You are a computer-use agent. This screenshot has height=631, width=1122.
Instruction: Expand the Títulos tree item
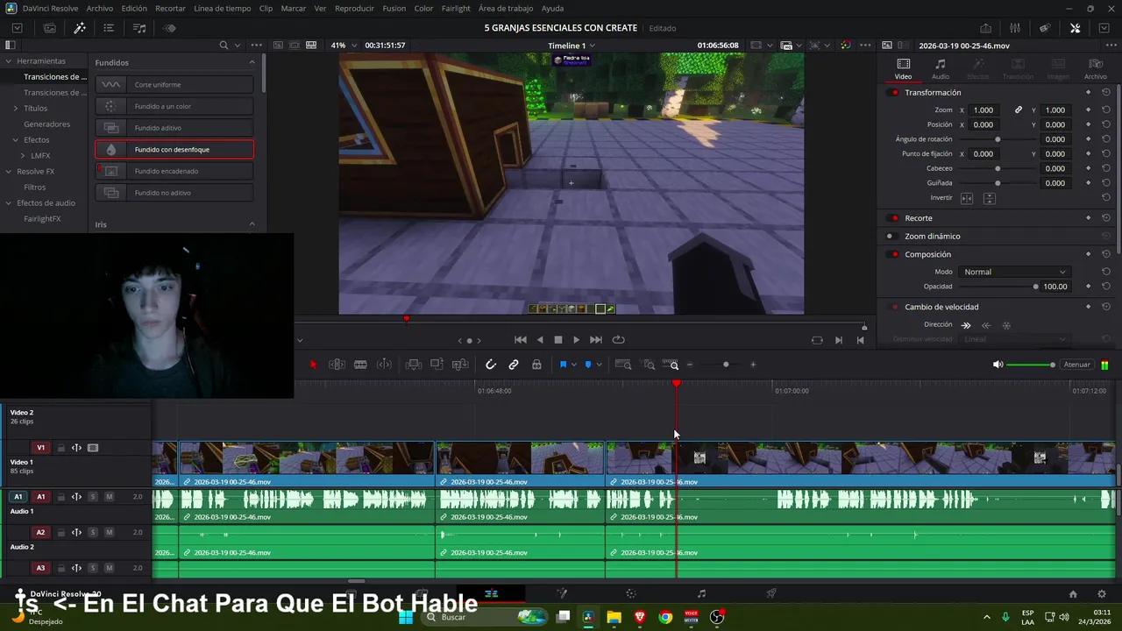pyautogui.click(x=15, y=109)
